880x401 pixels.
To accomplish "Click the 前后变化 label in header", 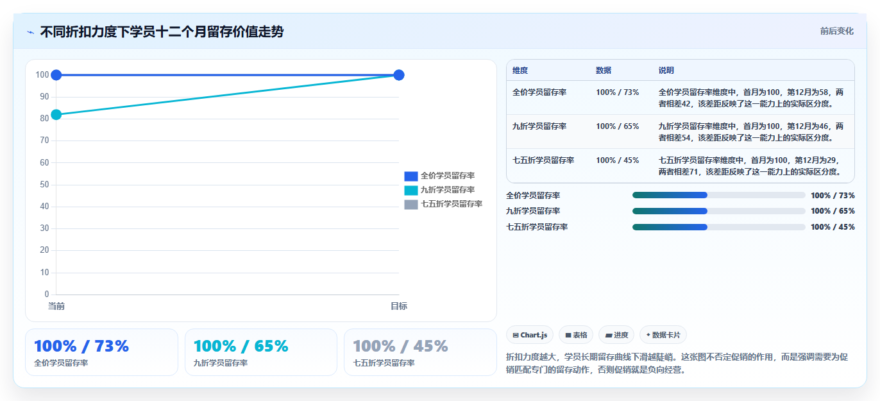I will [837, 31].
